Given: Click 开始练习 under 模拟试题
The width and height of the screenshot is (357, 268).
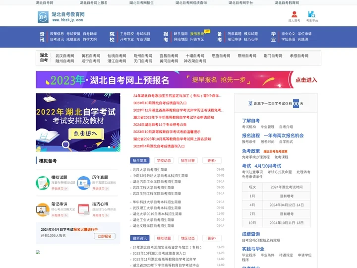Looking at the screenshot, I should (x=59, y=189).
